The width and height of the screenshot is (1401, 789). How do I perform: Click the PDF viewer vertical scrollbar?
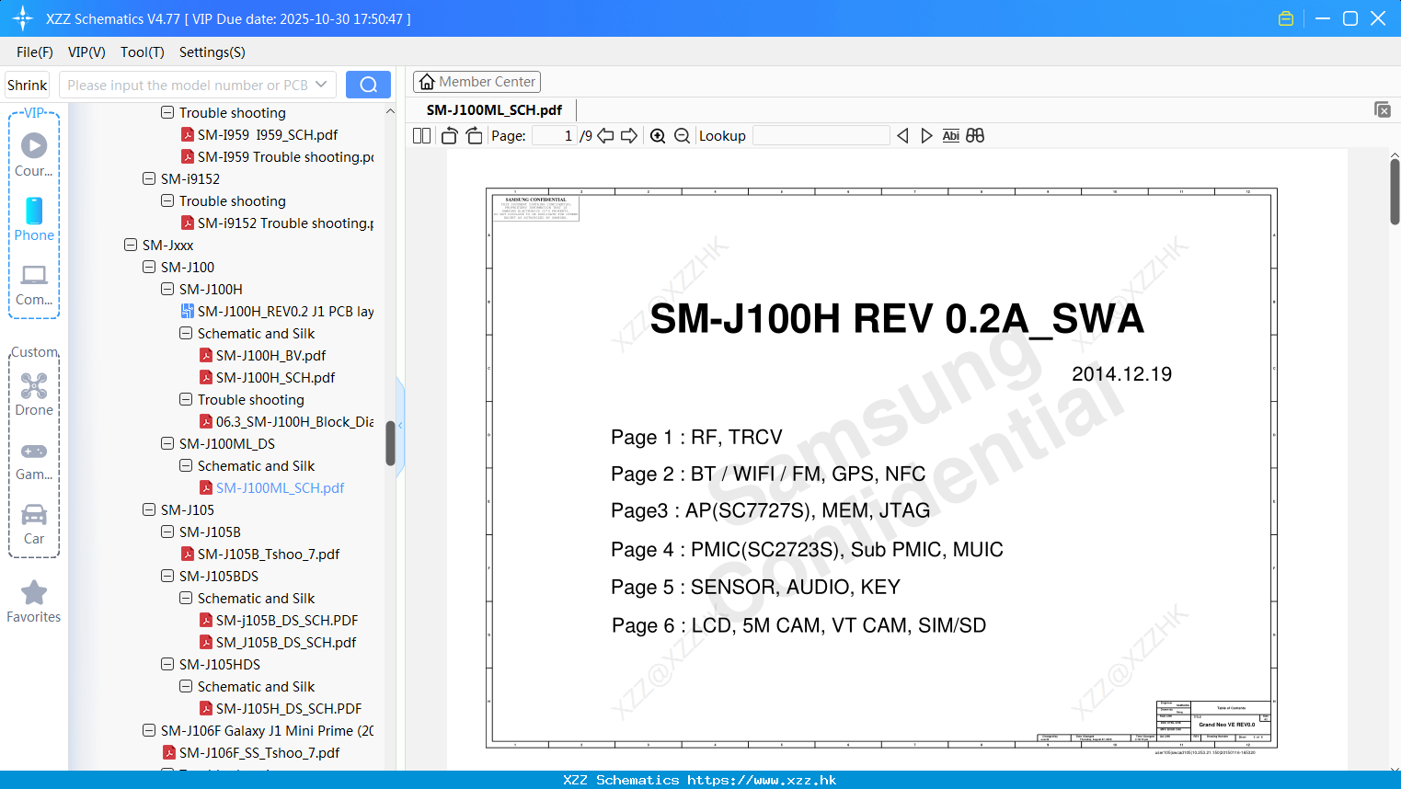coord(1395,191)
